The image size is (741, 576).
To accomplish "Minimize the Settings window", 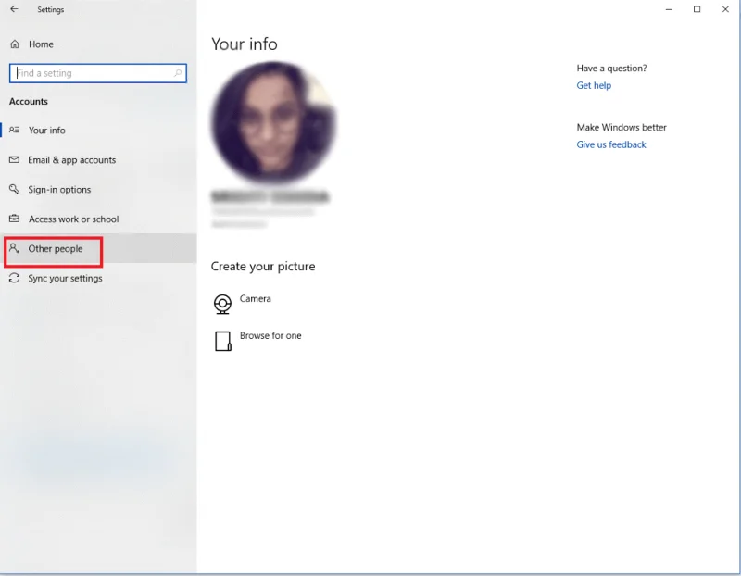I will click(669, 9).
